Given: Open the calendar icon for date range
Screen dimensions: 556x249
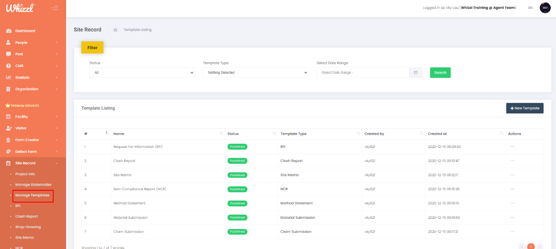Looking at the screenshot, I should click(x=415, y=73).
